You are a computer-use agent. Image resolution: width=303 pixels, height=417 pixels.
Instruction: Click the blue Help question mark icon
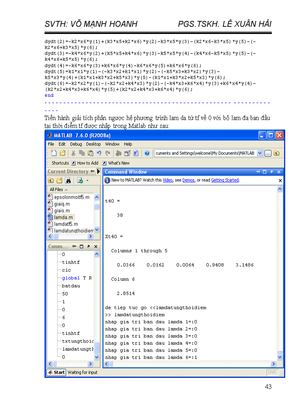(x=147, y=153)
